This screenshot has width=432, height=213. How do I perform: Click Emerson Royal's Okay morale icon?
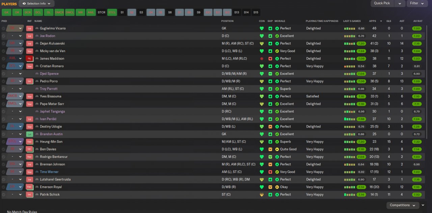point(277,187)
